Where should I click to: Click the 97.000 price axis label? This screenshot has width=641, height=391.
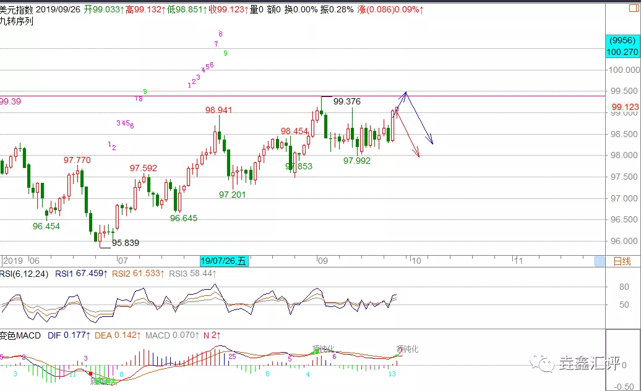(x=624, y=198)
